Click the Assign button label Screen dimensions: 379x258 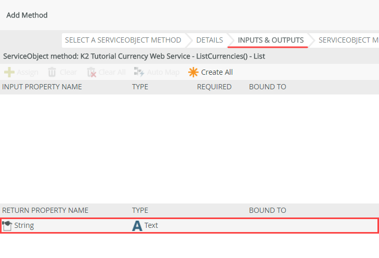[x=28, y=72]
